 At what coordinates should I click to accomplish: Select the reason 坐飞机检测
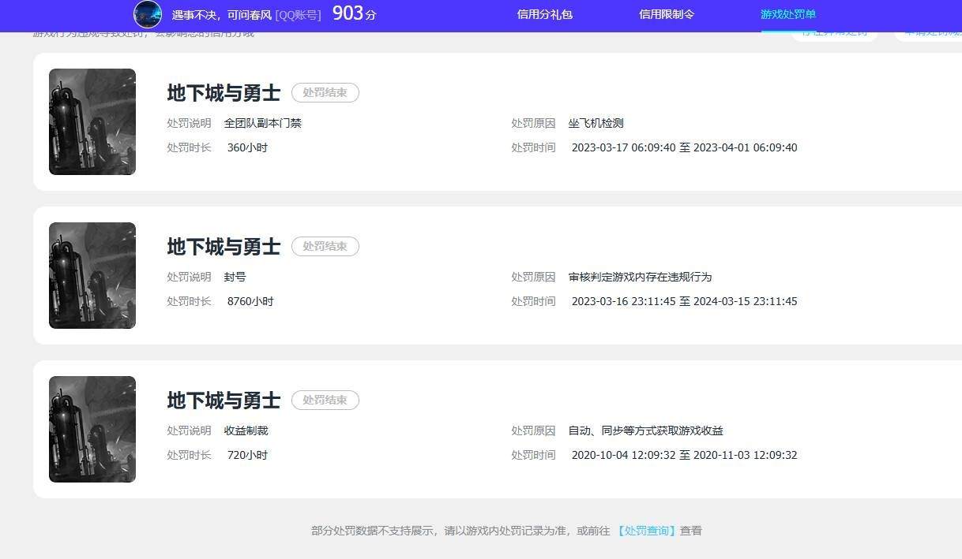[596, 123]
